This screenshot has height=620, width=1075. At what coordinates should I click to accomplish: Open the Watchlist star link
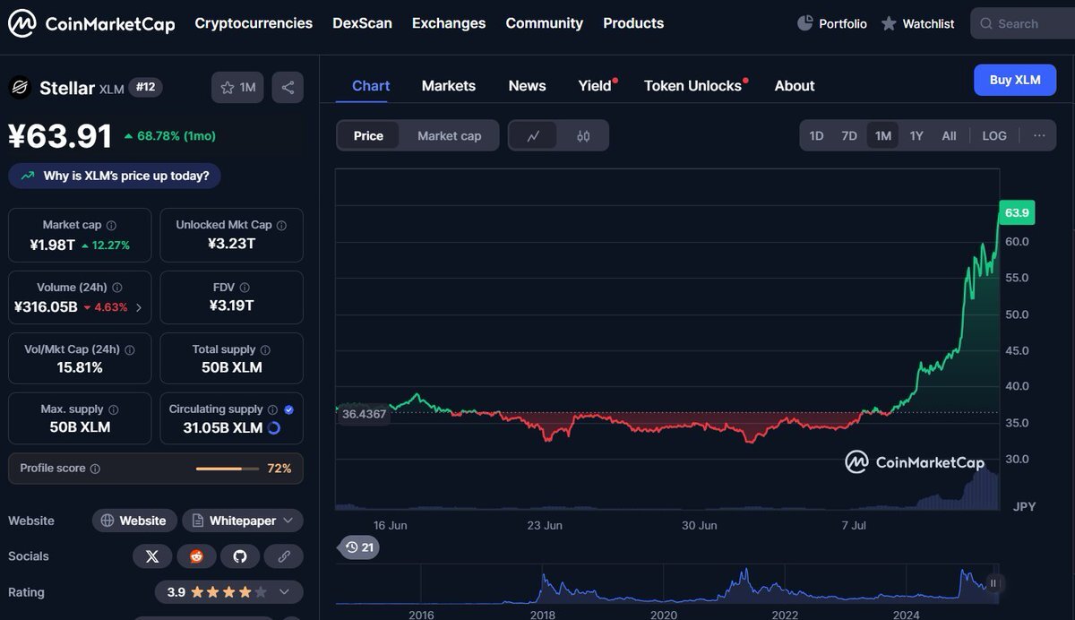coord(917,23)
